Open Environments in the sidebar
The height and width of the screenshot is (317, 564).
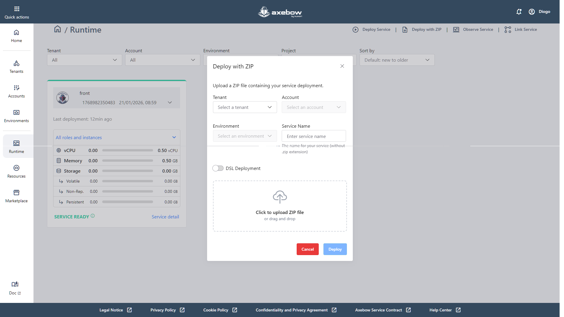pos(16,116)
